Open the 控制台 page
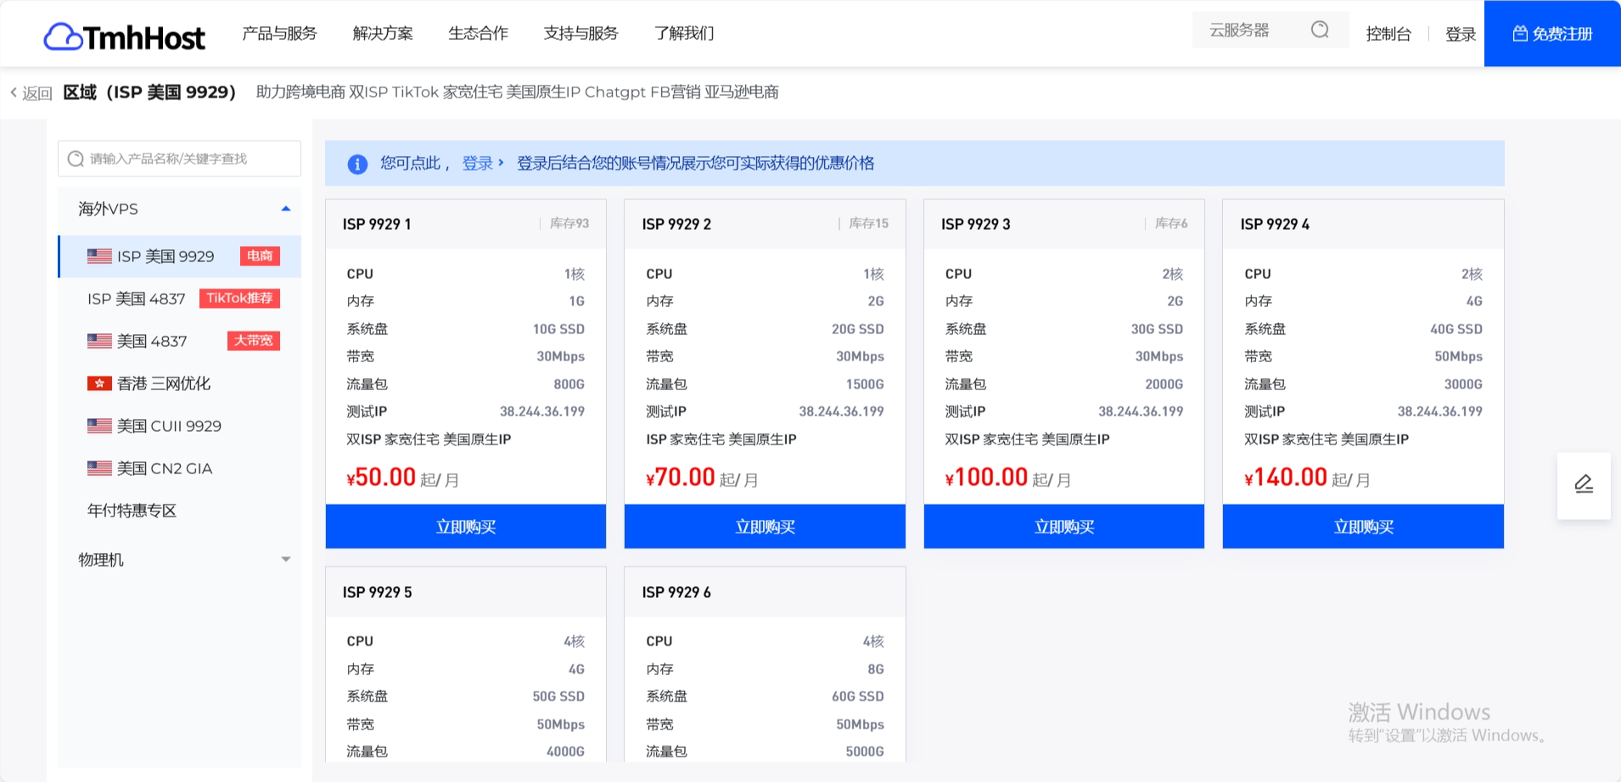This screenshot has width=1621, height=782. (1389, 33)
